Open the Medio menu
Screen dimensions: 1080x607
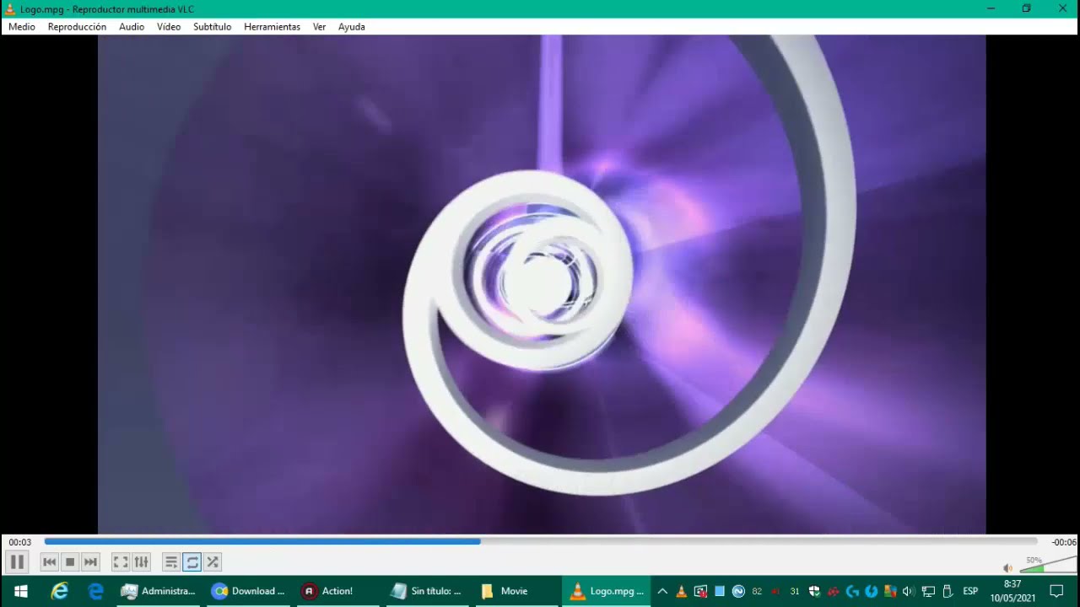(x=22, y=27)
